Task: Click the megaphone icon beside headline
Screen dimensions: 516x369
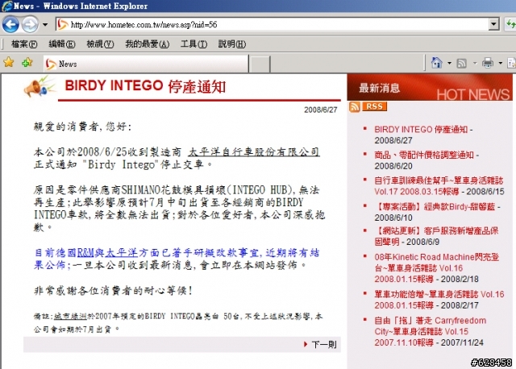Action: (40, 87)
